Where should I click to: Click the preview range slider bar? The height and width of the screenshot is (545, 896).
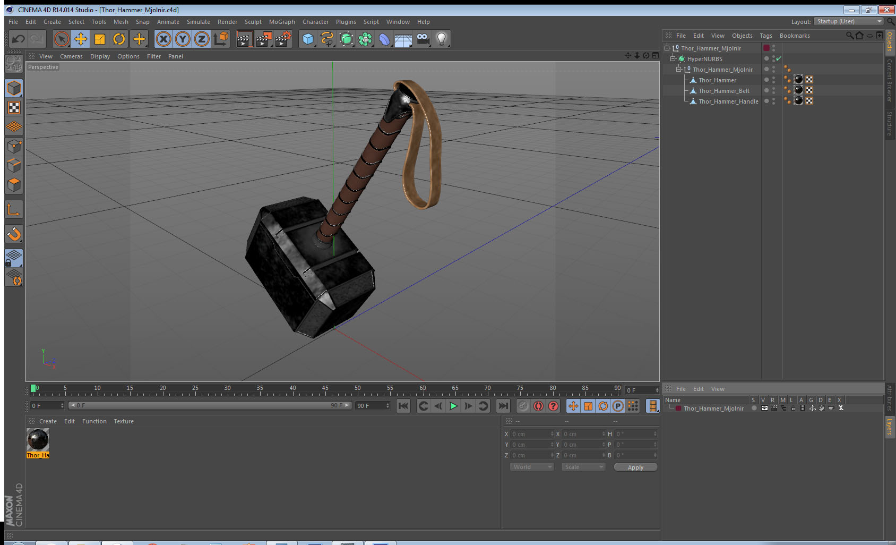click(211, 405)
